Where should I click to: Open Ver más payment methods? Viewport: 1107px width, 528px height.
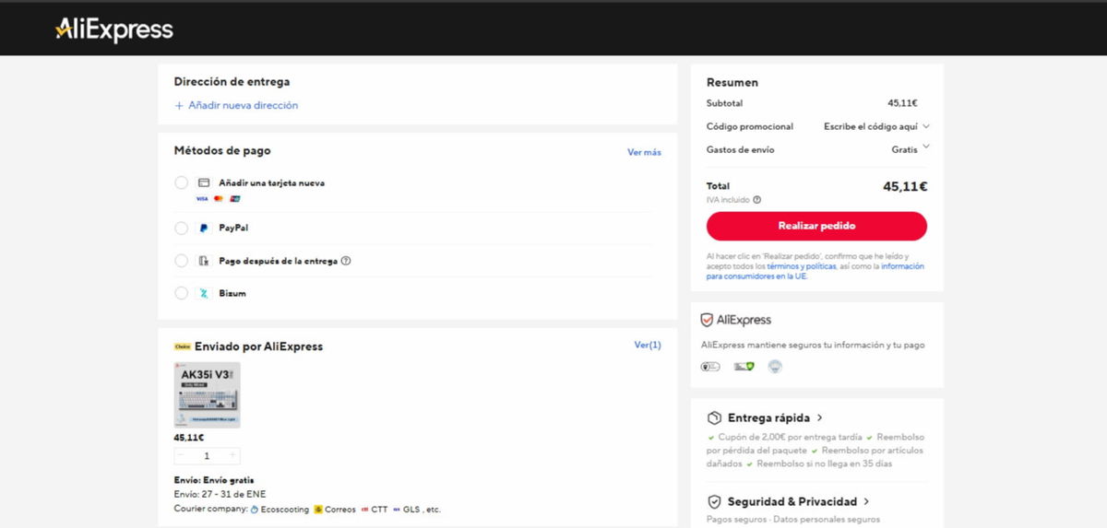click(644, 152)
